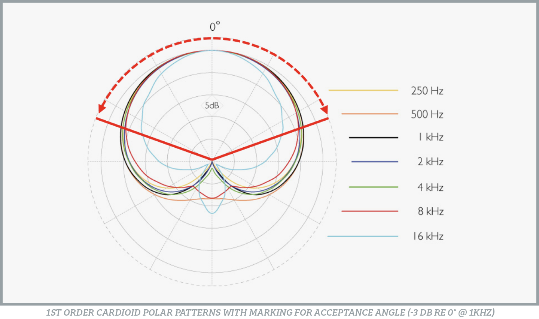The height and width of the screenshot is (319, 539).
Task: Click the 0° label above the plot
Action: (214, 27)
